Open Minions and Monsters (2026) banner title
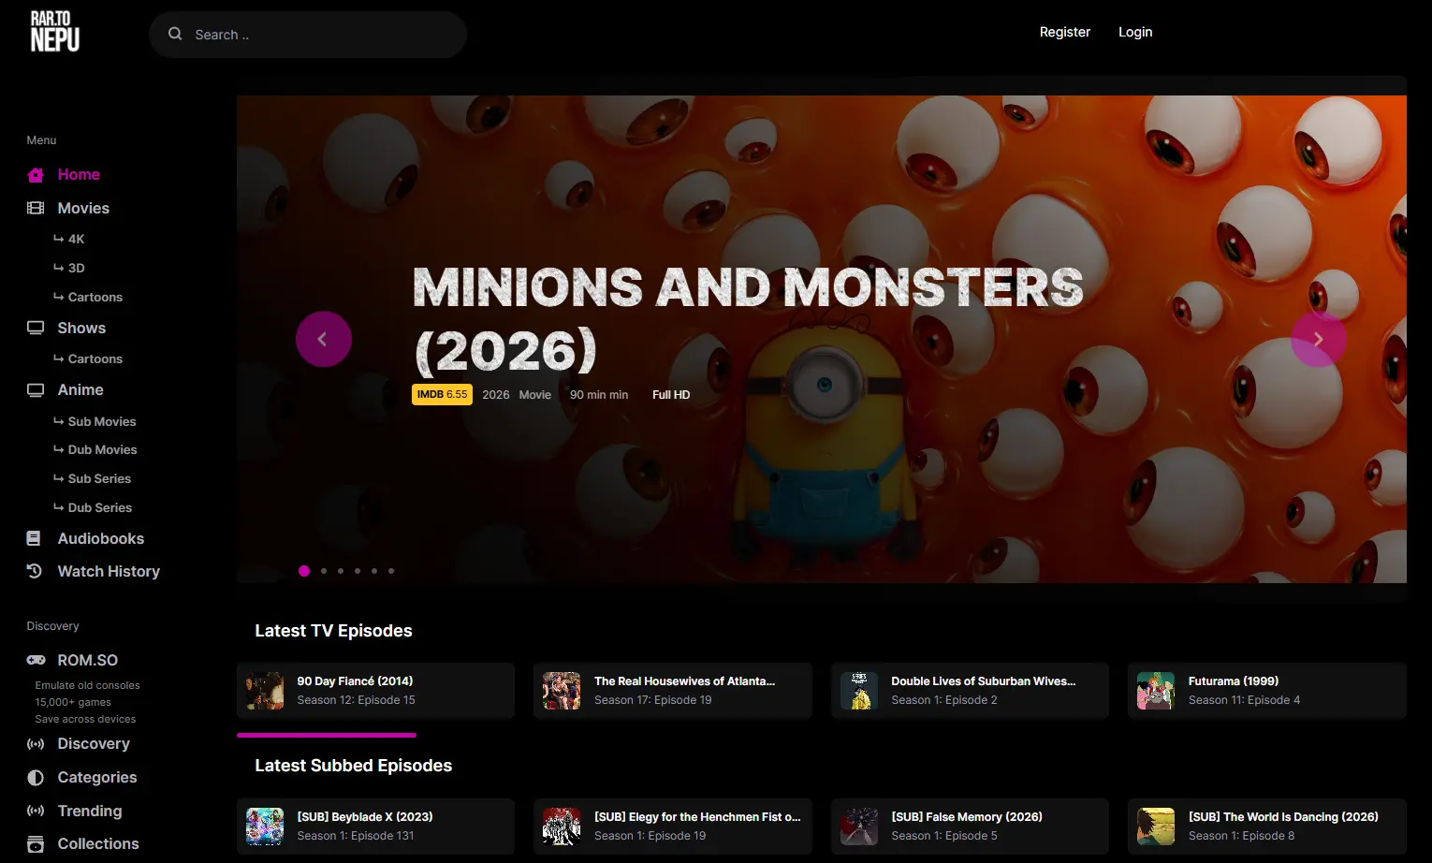Image resolution: width=1432 pixels, height=863 pixels. 748,319
